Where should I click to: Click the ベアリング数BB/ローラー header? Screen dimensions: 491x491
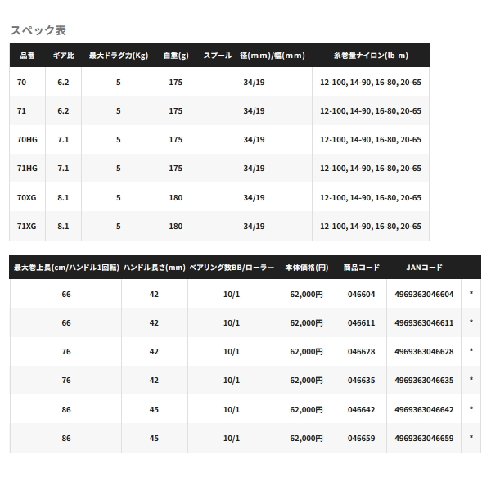click(232, 268)
